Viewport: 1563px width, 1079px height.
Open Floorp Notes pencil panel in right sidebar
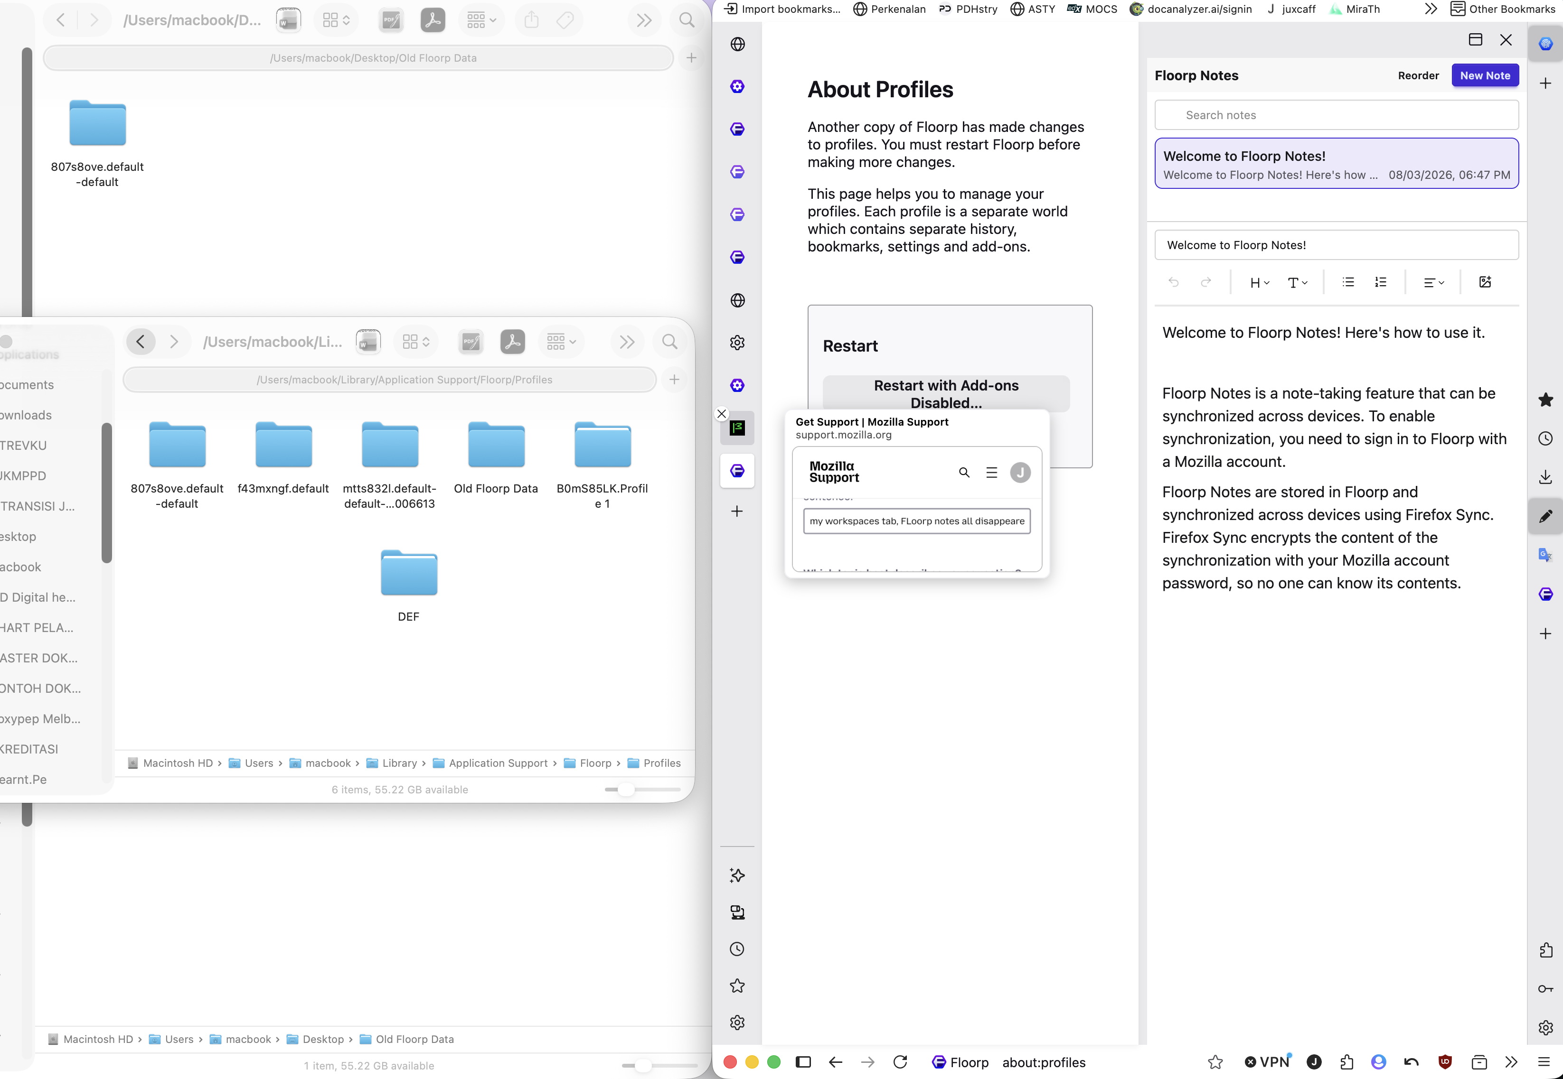[1545, 517]
